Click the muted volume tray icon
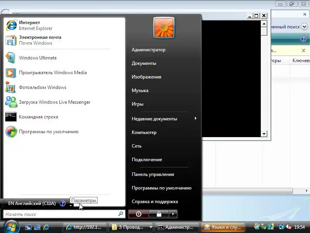This screenshot has height=233, width=310. click(x=289, y=227)
